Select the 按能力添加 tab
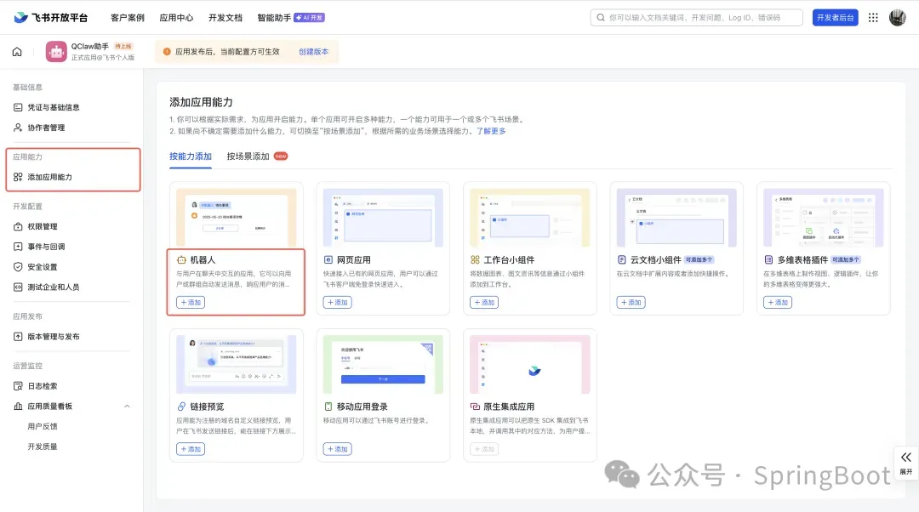 191,156
